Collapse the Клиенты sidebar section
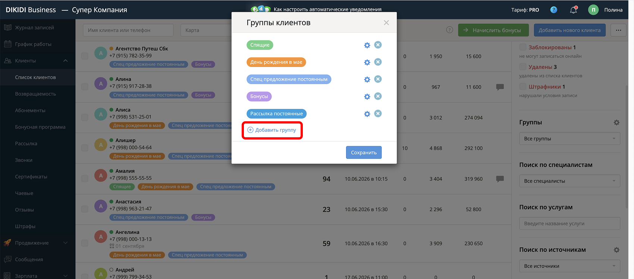This screenshot has height=279, width=634. (x=66, y=61)
